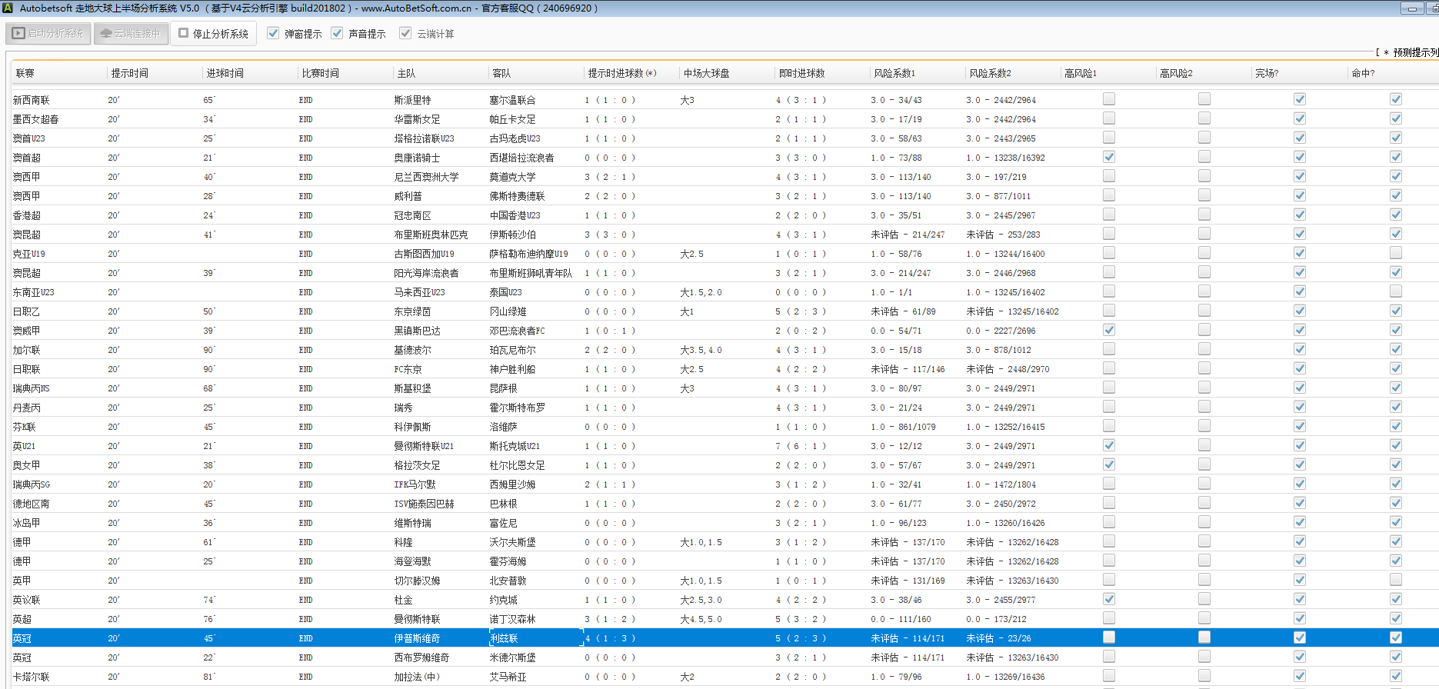The height and width of the screenshot is (689, 1439).
Task: Toggle the 云端计算 checkbox
Action: tap(405, 33)
